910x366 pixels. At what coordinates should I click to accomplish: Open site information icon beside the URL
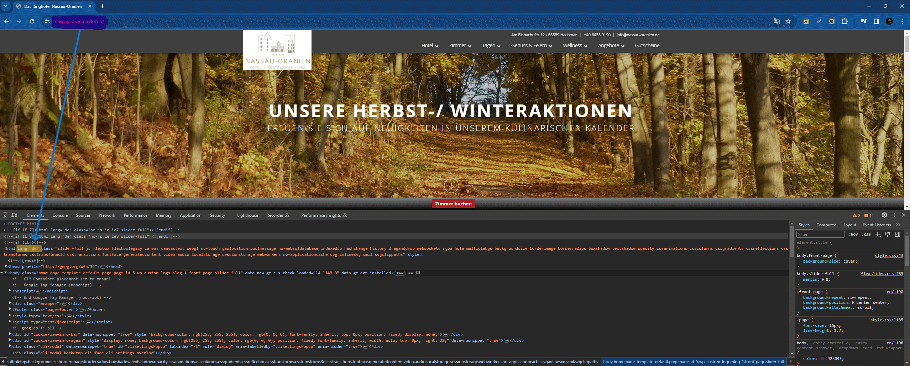(47, 21)
